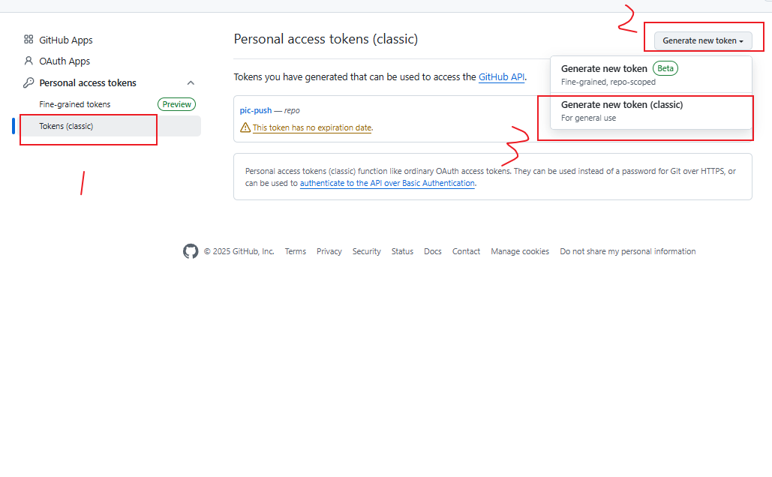This screenshot has height=477, width=772.
Task: Choose the fine-grained Generate new token Beta option
Action: coord(604,68)
